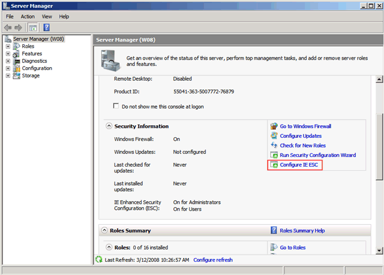Expand the Roles tree node
This screenshot has width=384, height=275.
pyautogui.click(x=8, y=46)
